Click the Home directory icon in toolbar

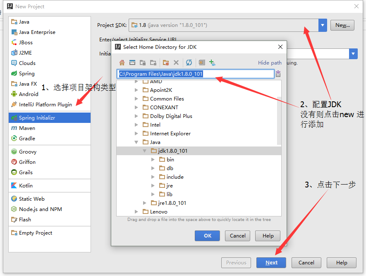tap(122, 62)
